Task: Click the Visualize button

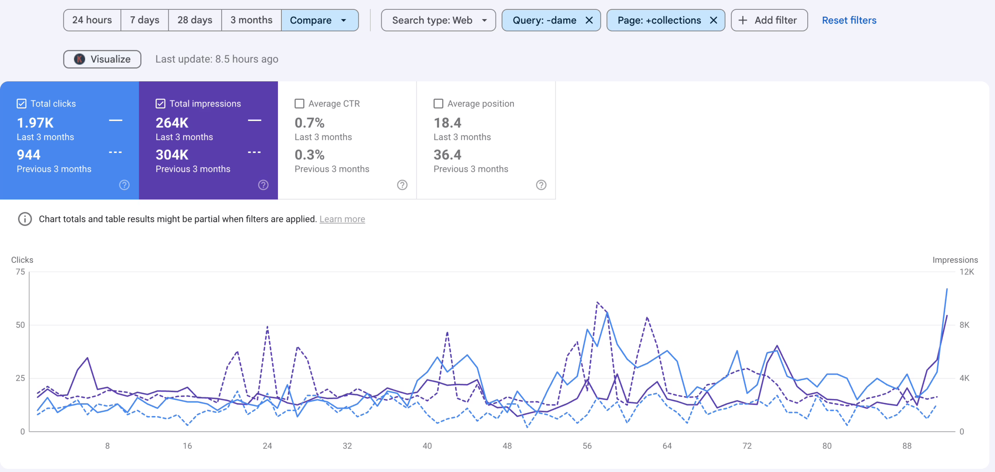Action: (x=102, y=59)
